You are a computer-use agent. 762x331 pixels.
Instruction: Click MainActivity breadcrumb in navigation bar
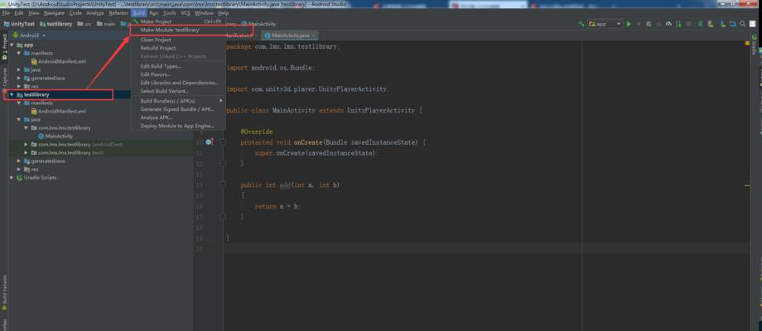259,24
